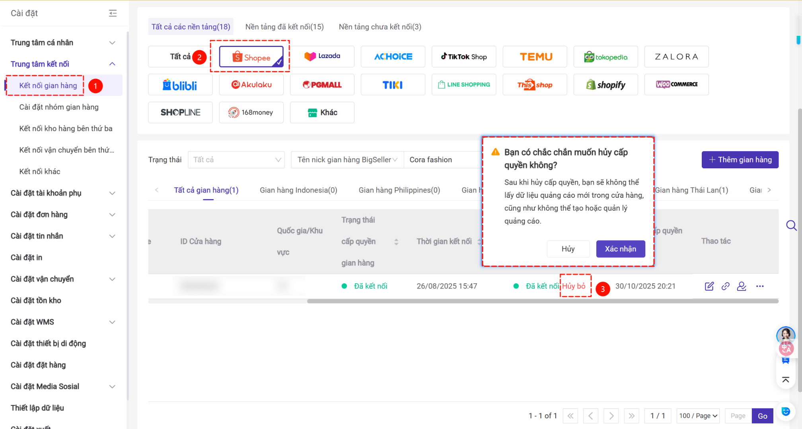The height and width of the screenshot is (429, 802).
Task: Open the 100 / Page size dropdown
Action: tap(698, 415)
